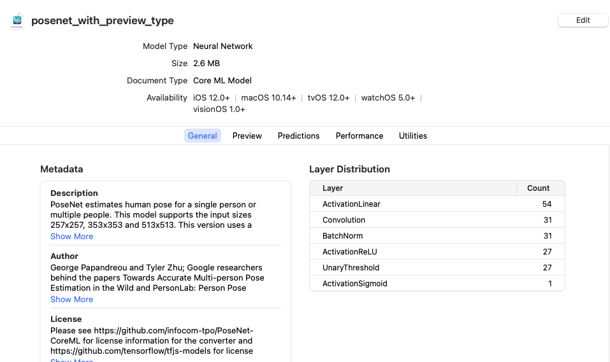This screenshot has height=362, width=610.
Task: Select the UnaryThreshold layer row
Action: (437, 268)
